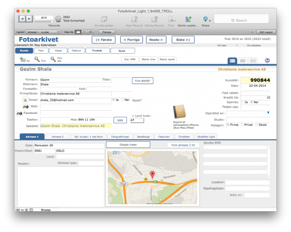Open the Find magnifier tool
This screenshot has height=232, width=291.
[170, 19]
